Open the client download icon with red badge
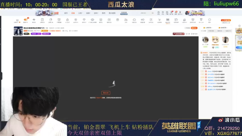The width and height of the screenshot is (242, 136). 172,12
